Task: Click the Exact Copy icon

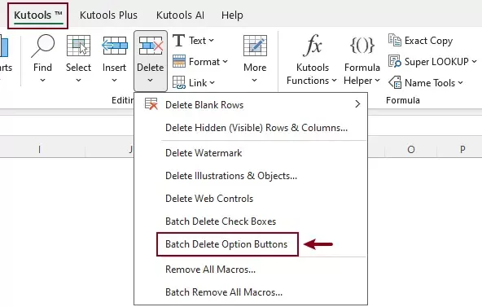Action: pyautogui.click(x=395, y=40)
